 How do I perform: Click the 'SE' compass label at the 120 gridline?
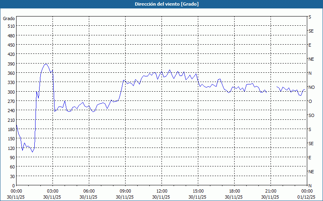[311, 144]
